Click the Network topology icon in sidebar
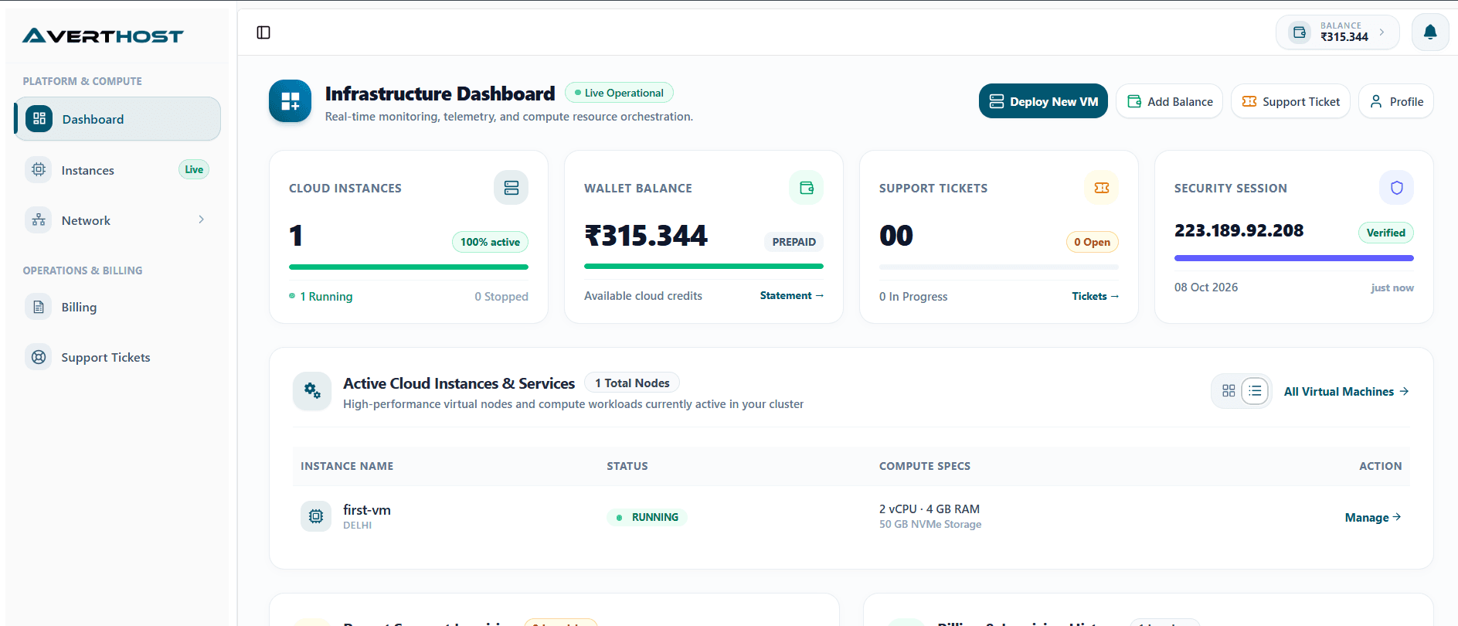 tap(39, 220)
